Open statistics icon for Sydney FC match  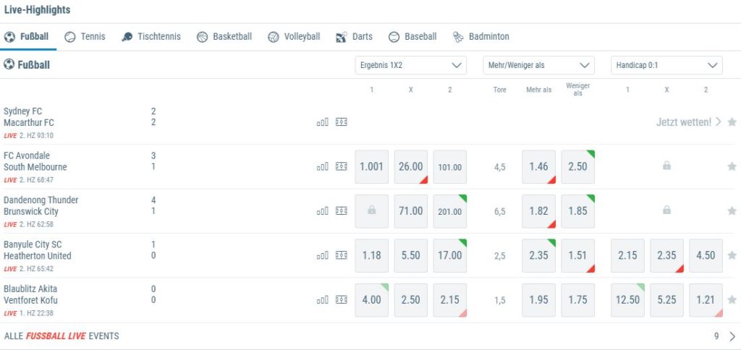(x=323, y=122)
